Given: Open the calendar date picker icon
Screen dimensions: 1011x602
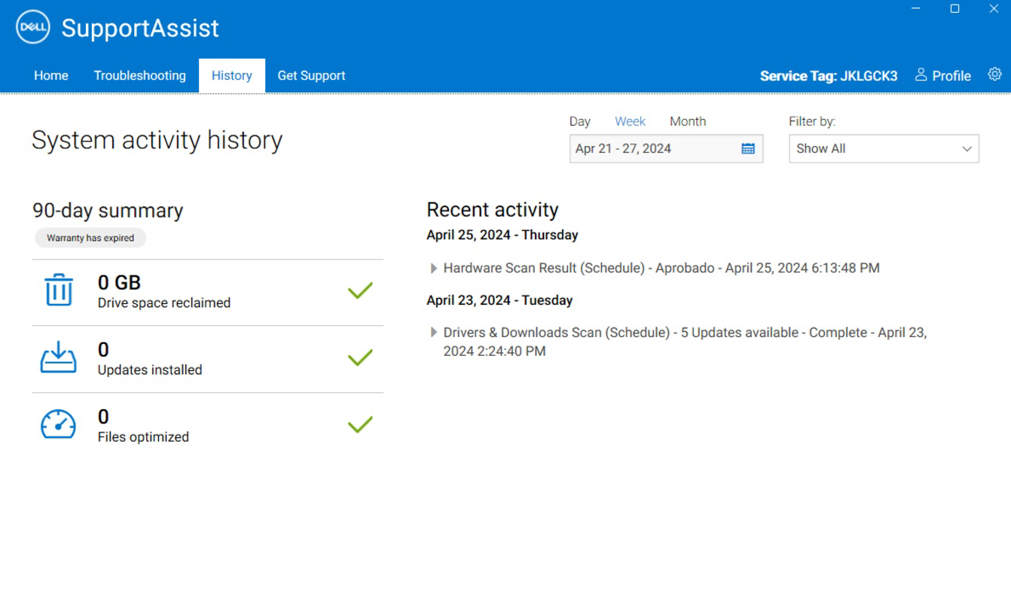Looking at the screenshot, I should coord(748,149).
